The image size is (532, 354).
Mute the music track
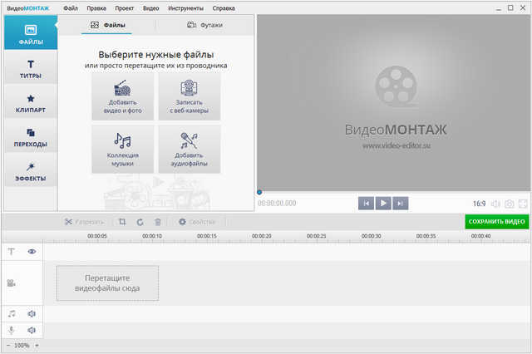click(32, 313)
